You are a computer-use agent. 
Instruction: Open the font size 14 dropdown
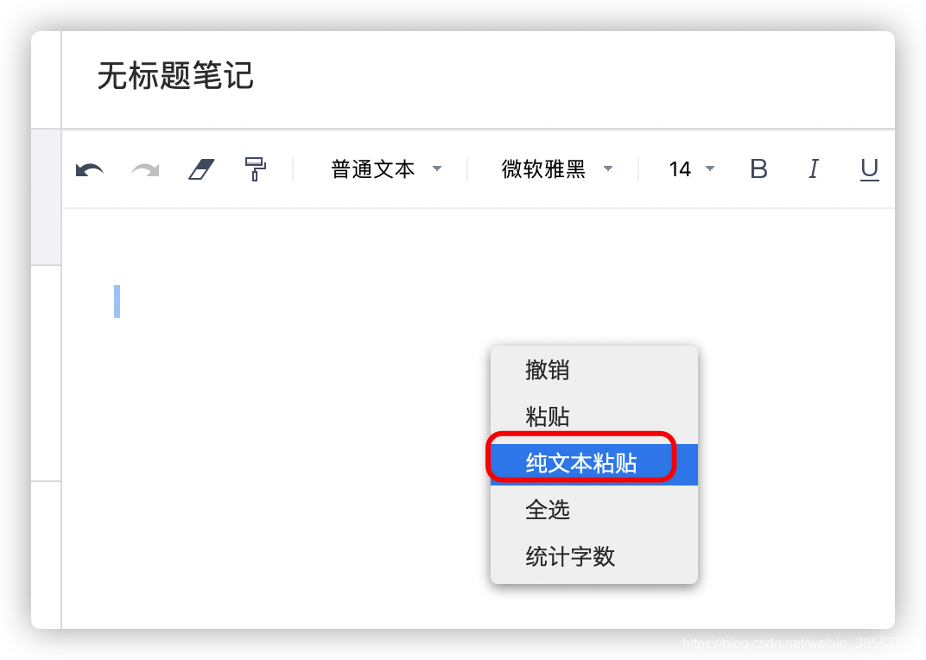point(692,169)
